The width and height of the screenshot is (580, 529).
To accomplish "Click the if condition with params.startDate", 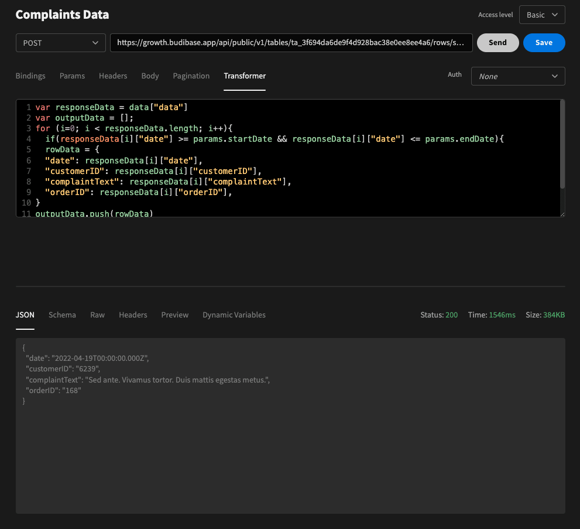I will click(x=274, y=139).
